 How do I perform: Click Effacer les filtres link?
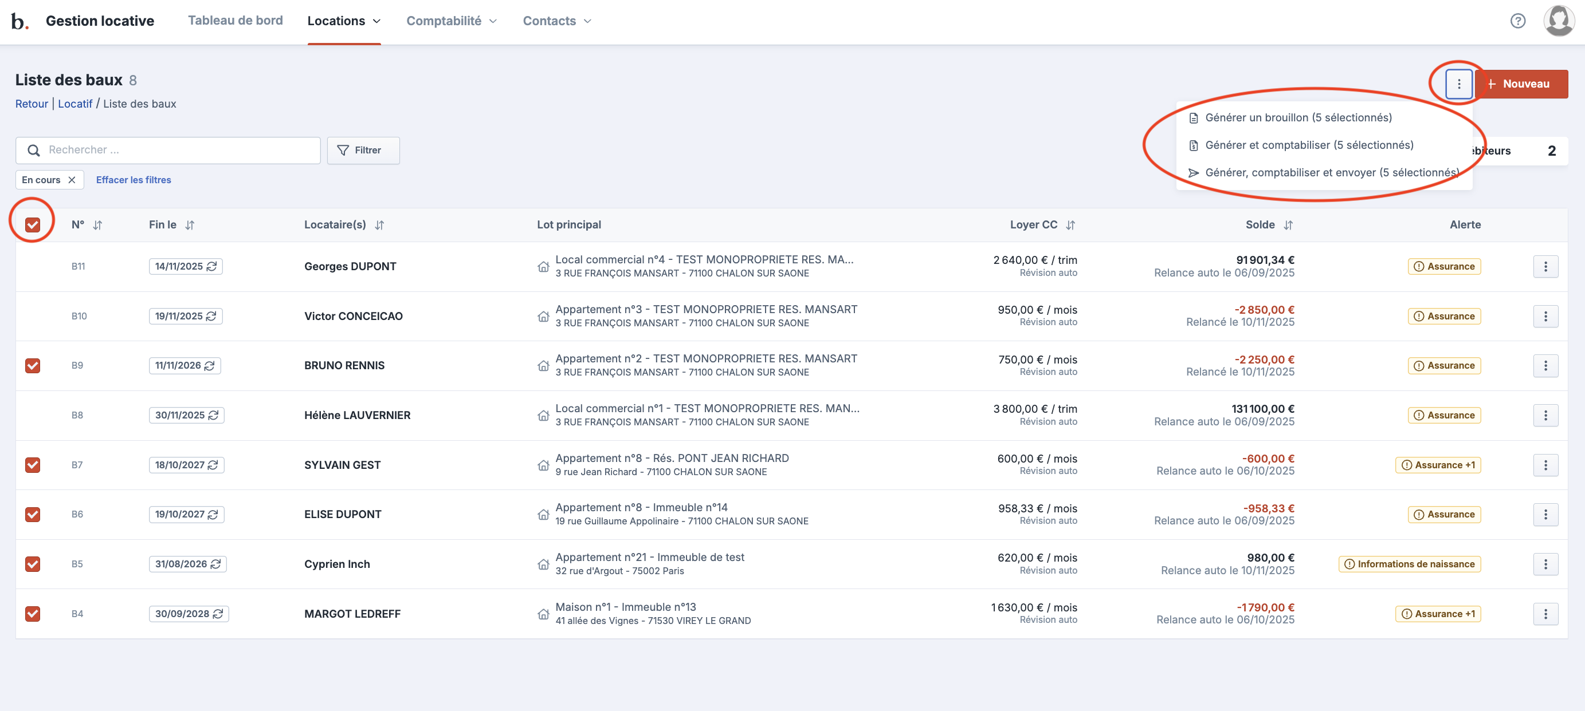(x=134, y=180)
